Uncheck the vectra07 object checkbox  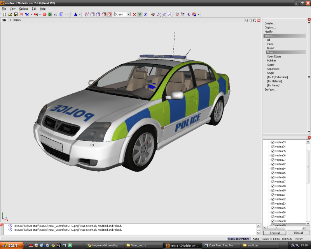coord(273,160)
